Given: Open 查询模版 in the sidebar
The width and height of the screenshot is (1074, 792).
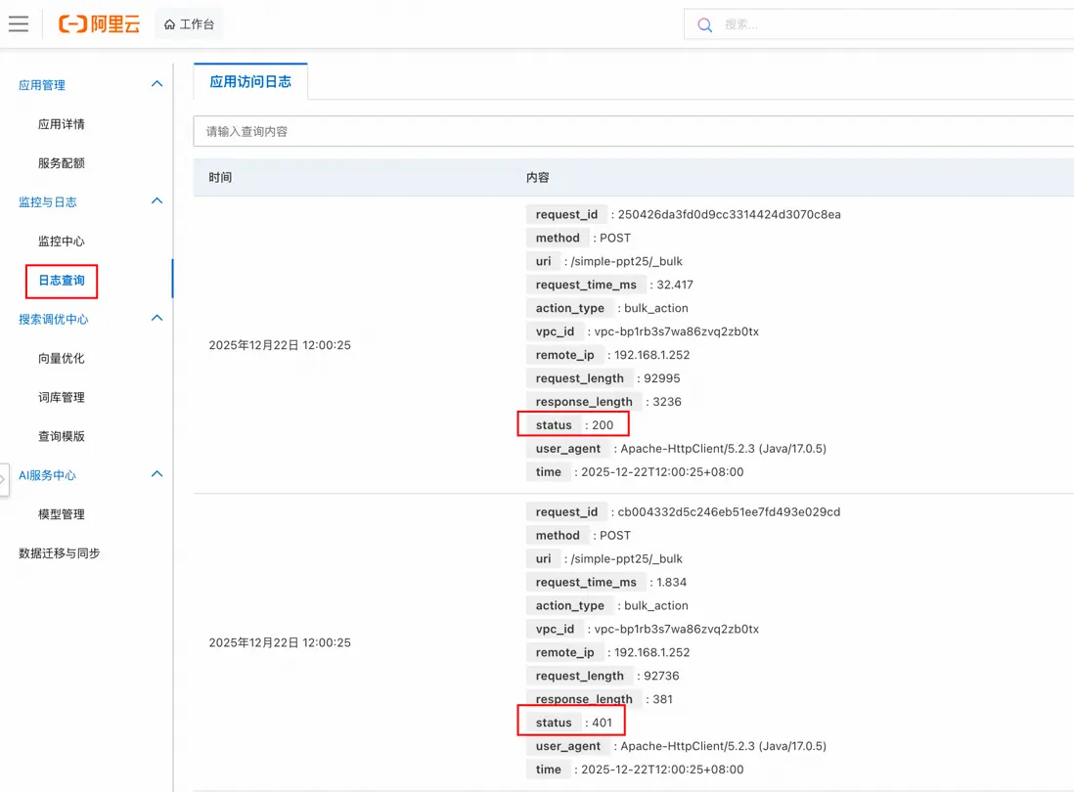Looking at the screenshot, I should pyautogui.click(x=62, y=436).
